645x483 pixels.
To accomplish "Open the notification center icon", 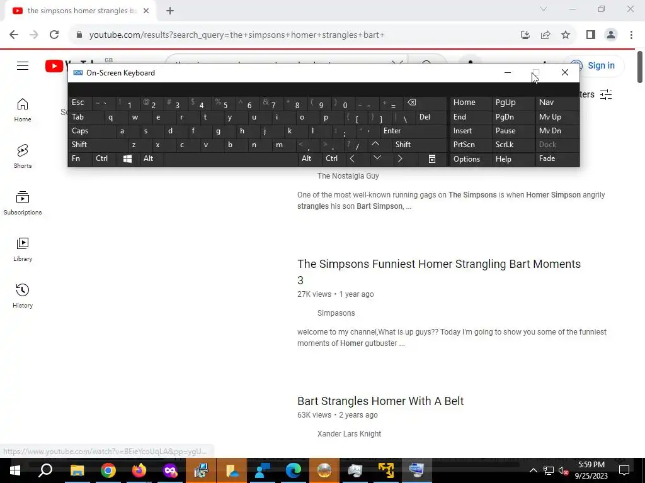I will pos(624,470).
